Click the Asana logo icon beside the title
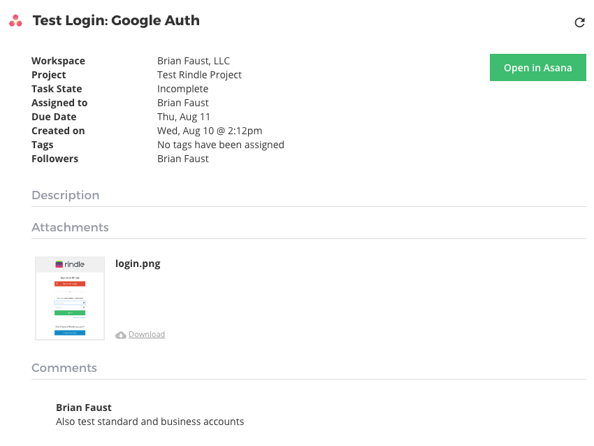Viewport: 594px width, 446px height. point(15,21)
